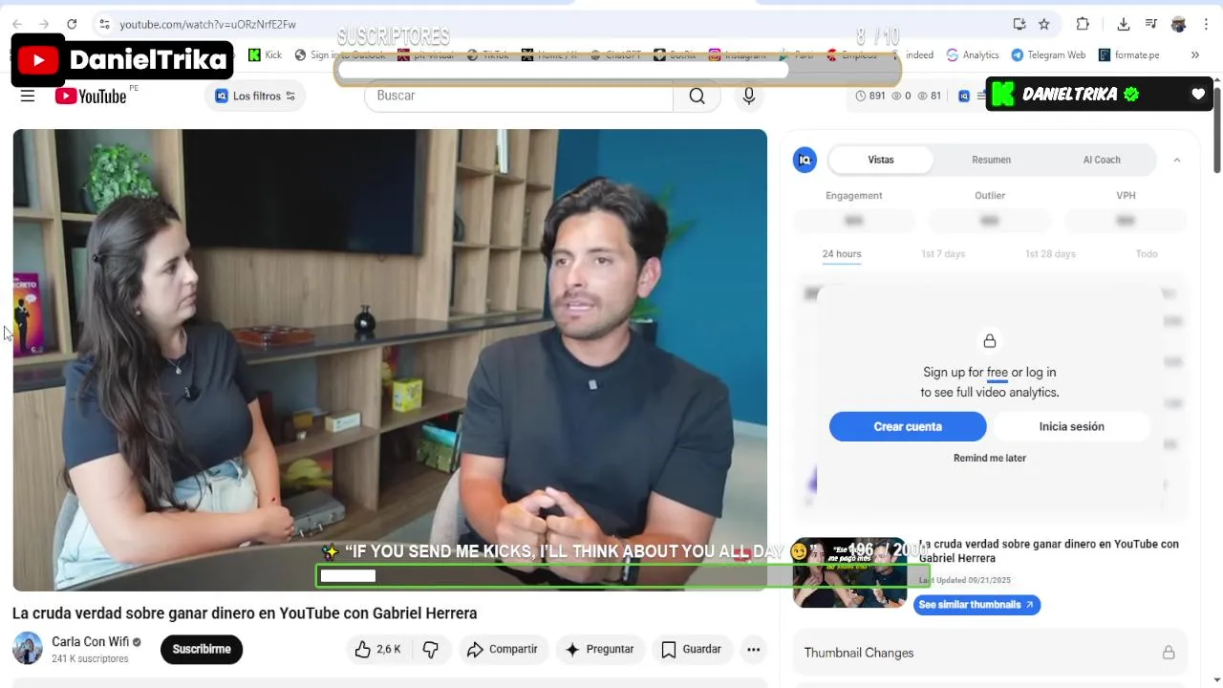The image size is (1223, 688).
Task: Click the install app icon in address bar
Action: click(x=1019, y=24)
